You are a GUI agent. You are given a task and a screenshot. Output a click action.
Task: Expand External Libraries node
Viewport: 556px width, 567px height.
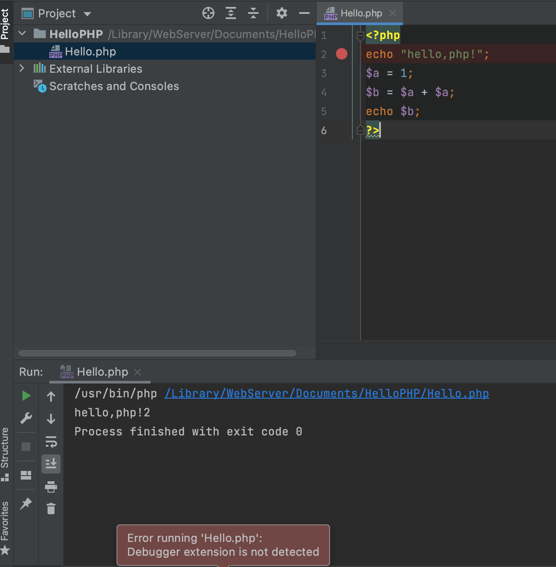[x=22, y=68]
